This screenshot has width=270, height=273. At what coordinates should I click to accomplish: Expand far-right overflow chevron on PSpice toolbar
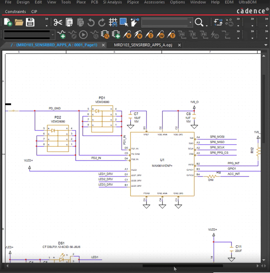267,31
